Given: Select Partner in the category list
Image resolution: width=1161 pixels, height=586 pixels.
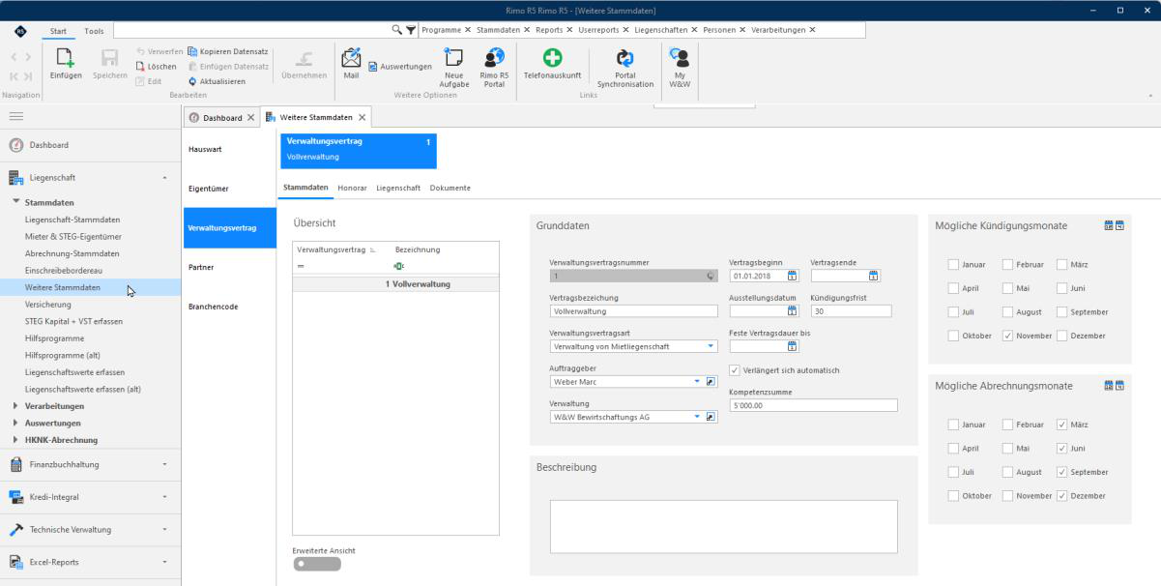Looking at the screenshot, I should click(230, 267).
